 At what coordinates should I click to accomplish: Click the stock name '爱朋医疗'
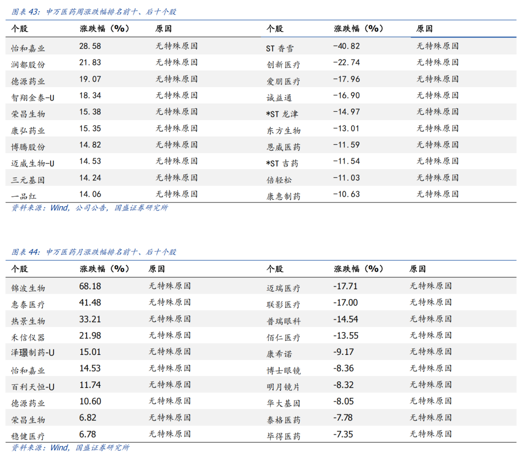pyautogui.click(x=283, y=81)
